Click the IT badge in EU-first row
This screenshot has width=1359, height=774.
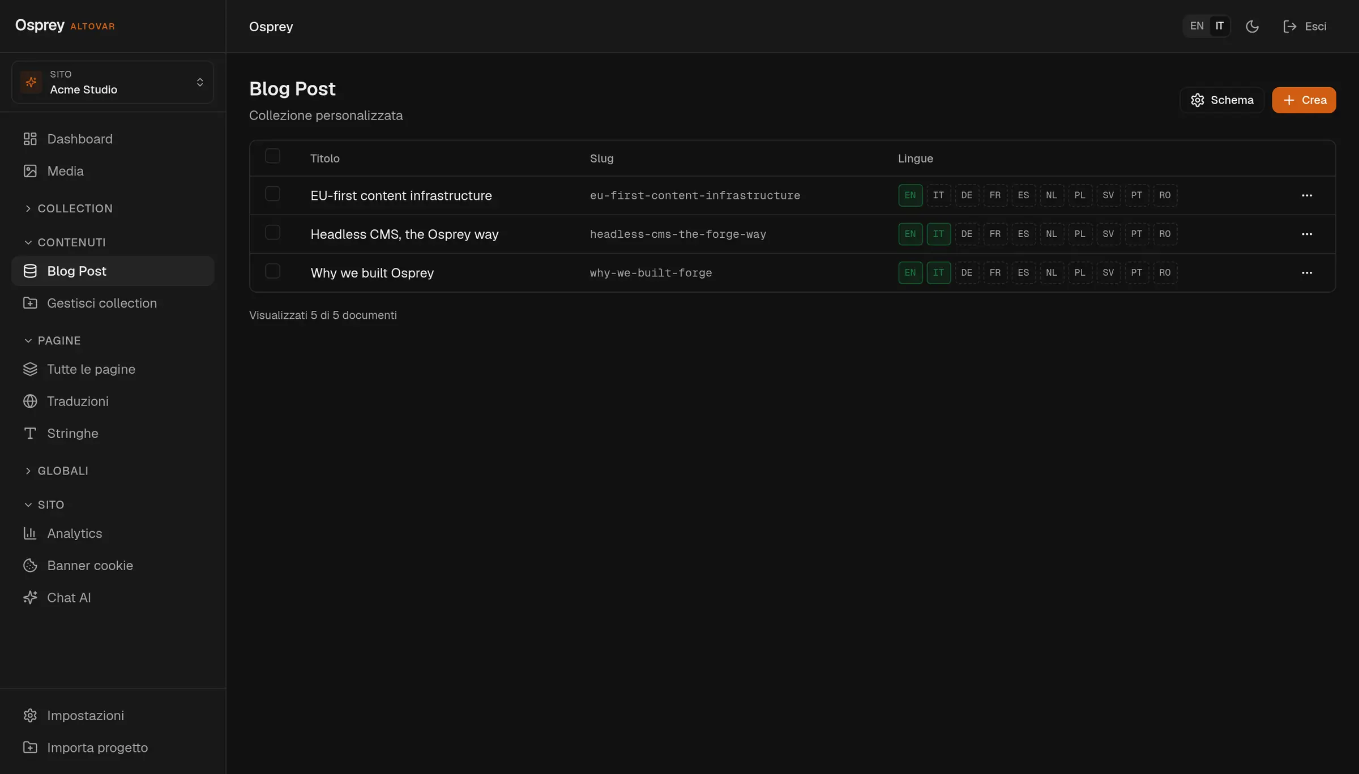coord(939,195)
